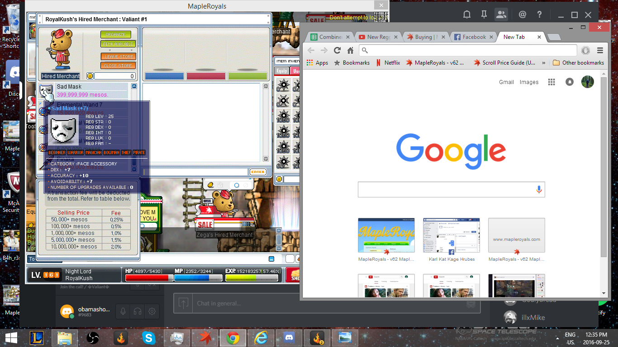Open the Bookmarks star bookmark
Image resolution: width=618 pixels, height=347 pixels.
pos(352,63)
